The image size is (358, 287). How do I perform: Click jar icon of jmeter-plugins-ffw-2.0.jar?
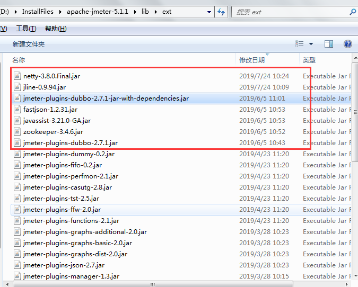point(17,209)
